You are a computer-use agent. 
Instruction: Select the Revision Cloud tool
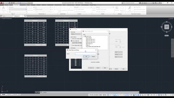point(122,9)
